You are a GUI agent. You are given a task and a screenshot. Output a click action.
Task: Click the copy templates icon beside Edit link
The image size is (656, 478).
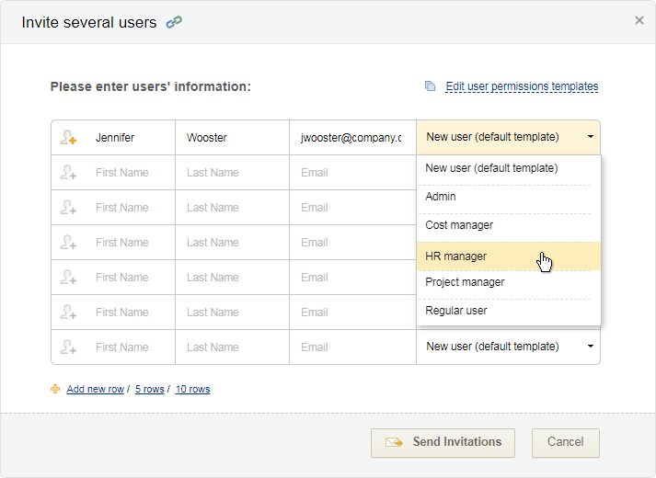[x=430, y=86]
